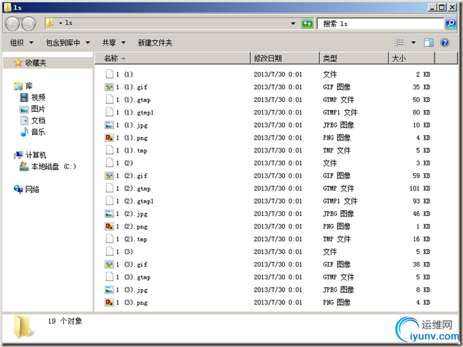Select 库 in the navigation pane

23,86
